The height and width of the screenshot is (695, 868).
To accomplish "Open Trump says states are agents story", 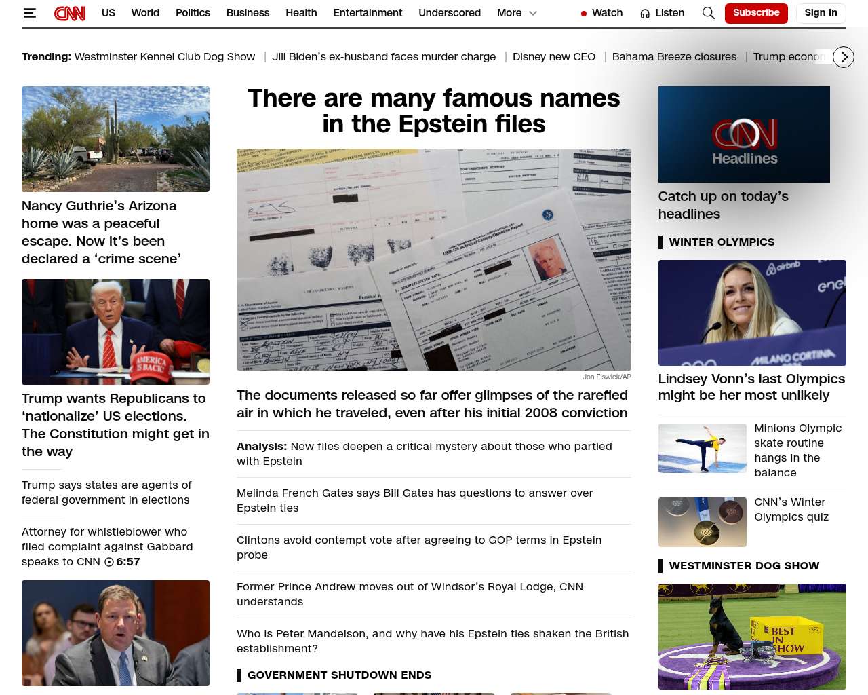I will 106,492.
